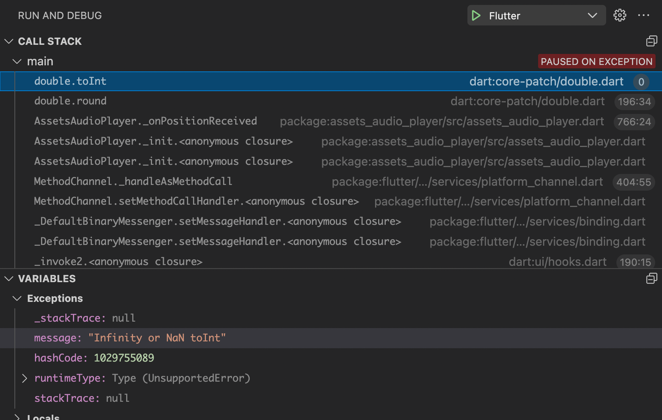Viewport: 662px width, 420px height.
Task: Expand the runtimeType variable
Action: tap(25, 378)
